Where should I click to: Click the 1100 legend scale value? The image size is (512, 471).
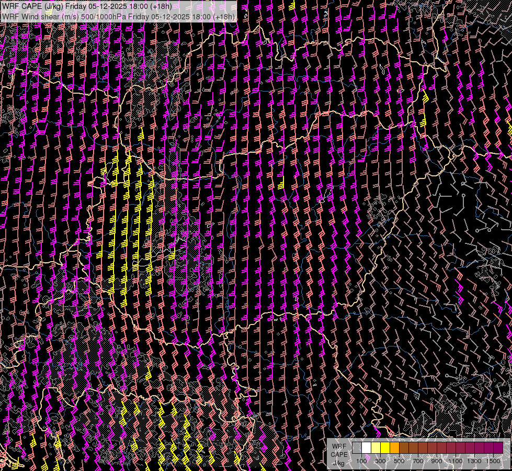(456, 461)
